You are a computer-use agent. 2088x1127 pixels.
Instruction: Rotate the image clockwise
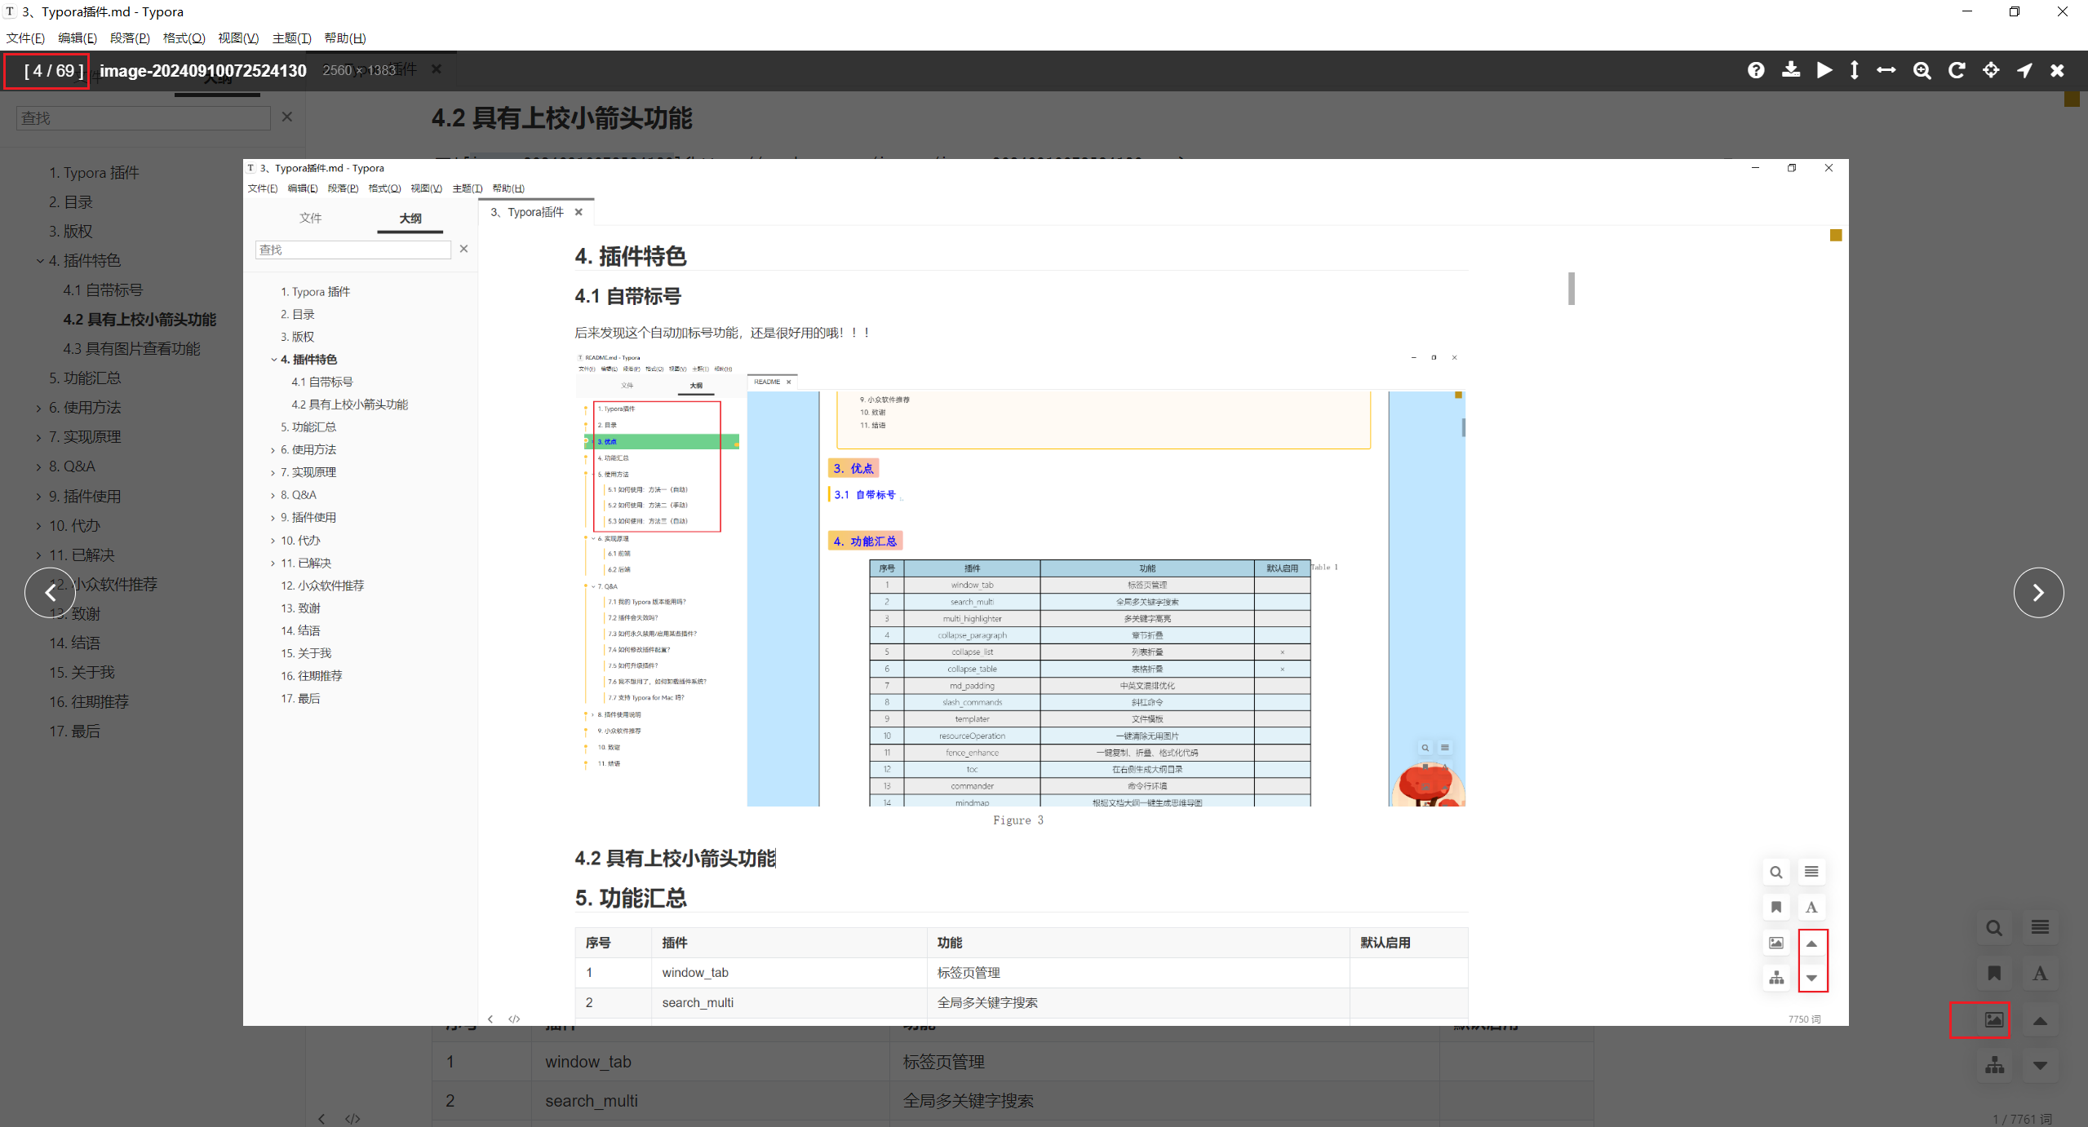[x=1956, y=70]
